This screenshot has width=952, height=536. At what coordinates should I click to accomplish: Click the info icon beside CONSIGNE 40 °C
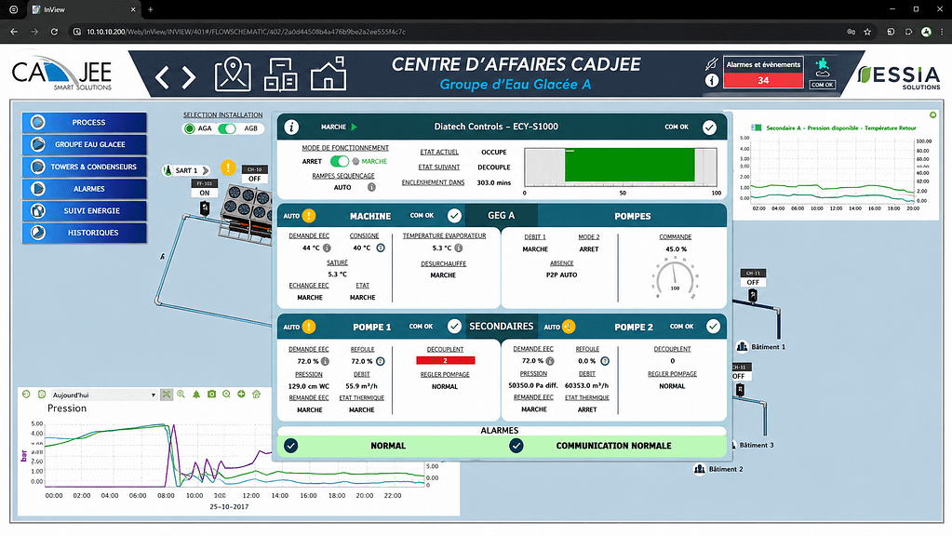tap(381, 248)
